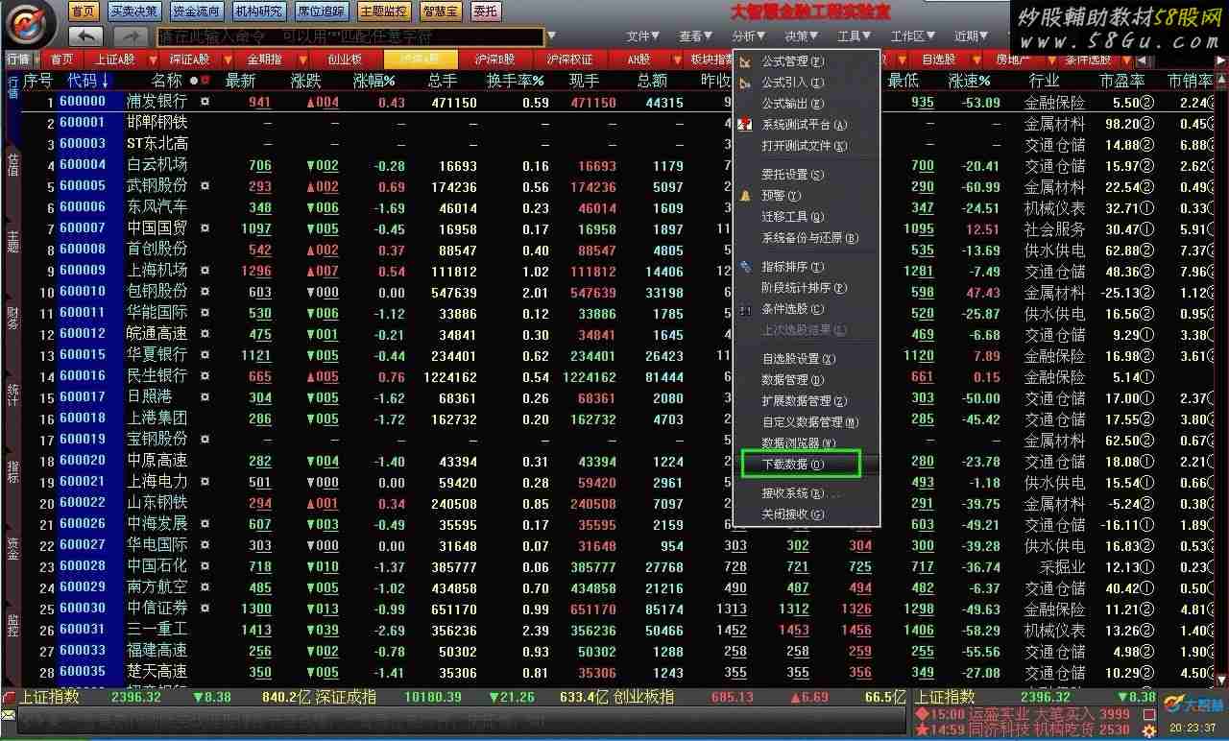Expand the command input history dropdown arrow
The height and width of the screenshot is (741, 1229).
551,36
